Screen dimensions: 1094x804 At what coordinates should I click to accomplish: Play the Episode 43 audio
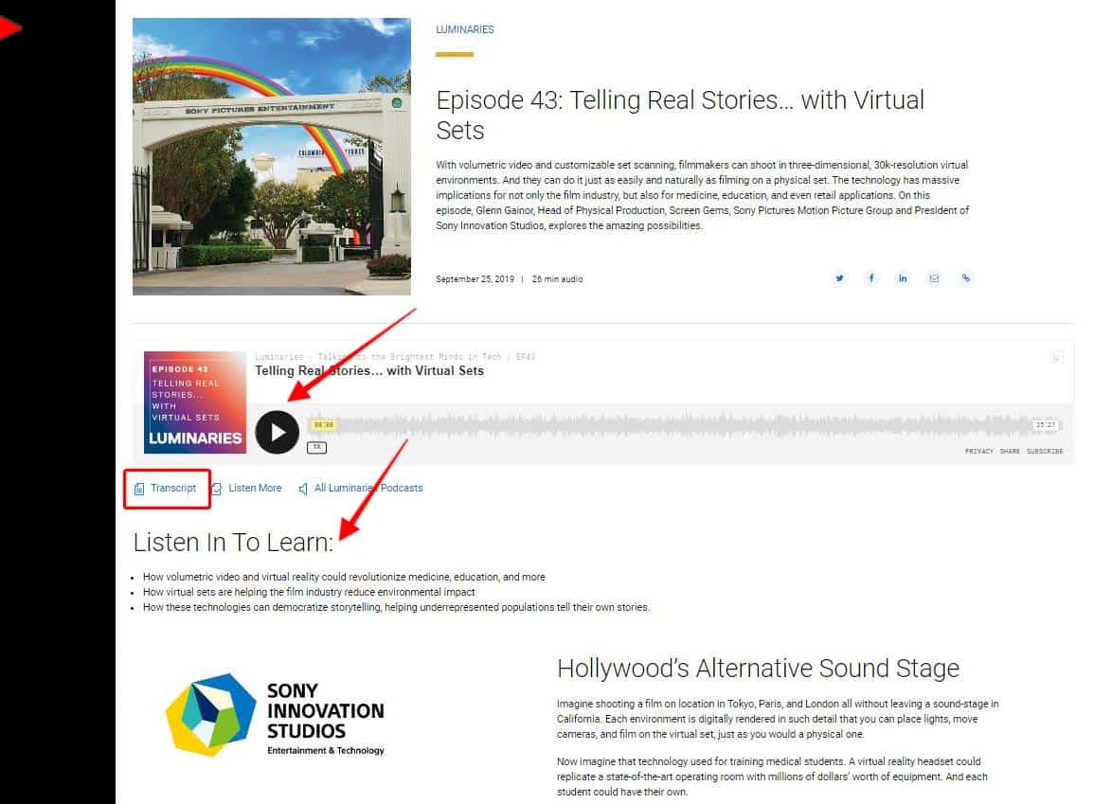pyautogui.click(x=277, y=433)
